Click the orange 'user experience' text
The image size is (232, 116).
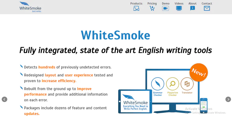tap(79, 75)
